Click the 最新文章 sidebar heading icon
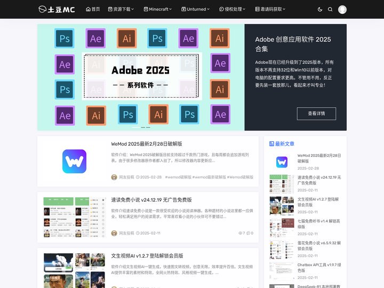This screenshot has height=288, width=384. (x=271, y=144)
